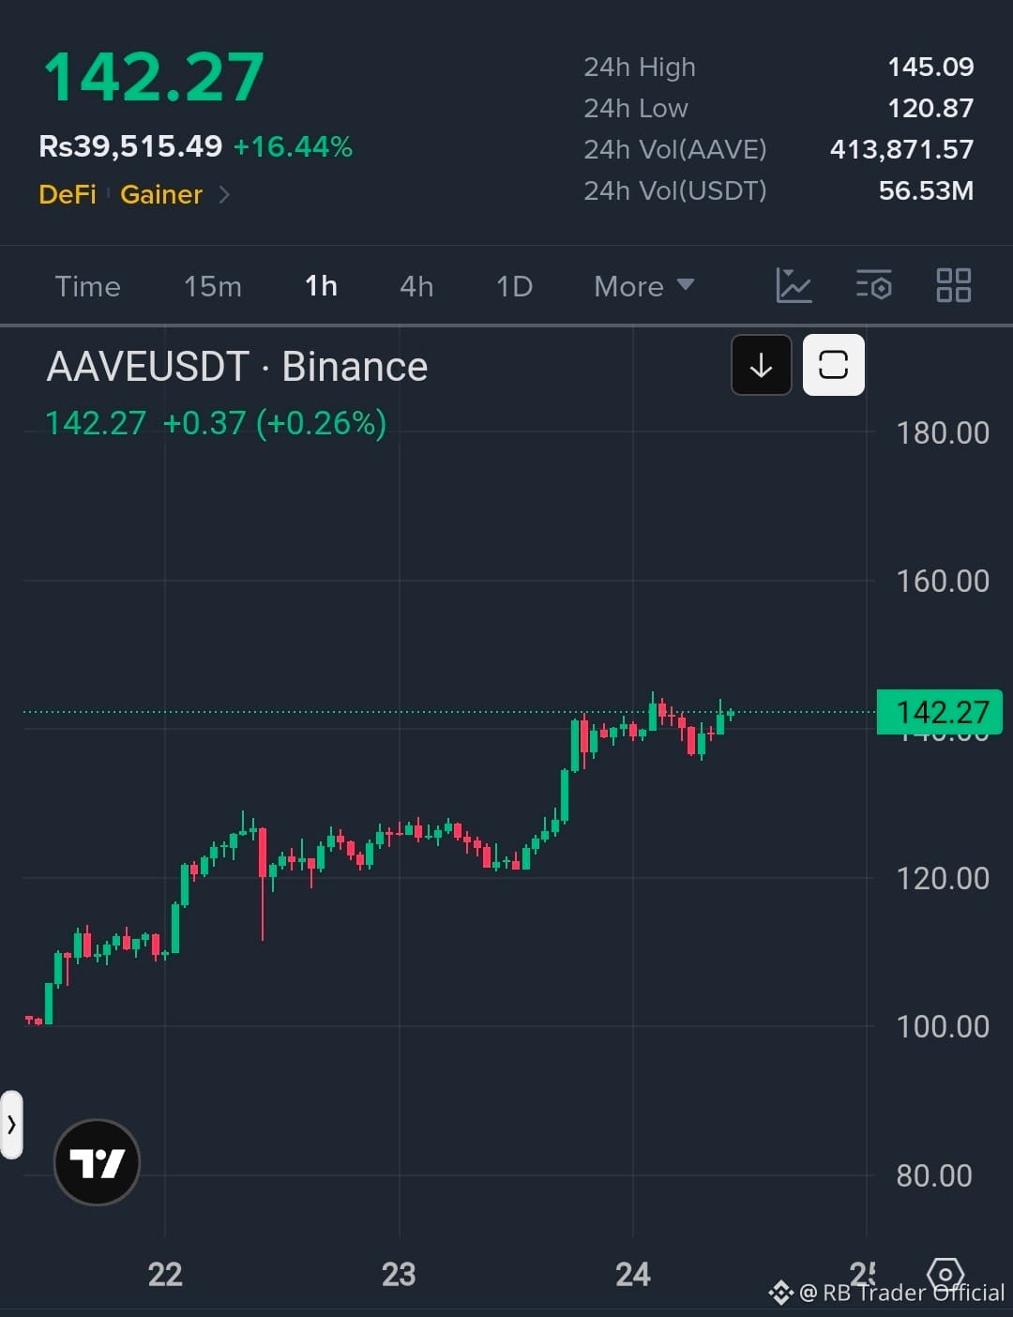Tap 24h Vol(AAVE) value 413,871.57

click(x=901, y=149)
